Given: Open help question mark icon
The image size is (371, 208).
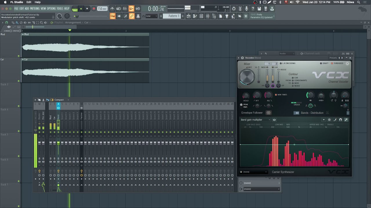Looking at the screenshot, I should [253, 9].
